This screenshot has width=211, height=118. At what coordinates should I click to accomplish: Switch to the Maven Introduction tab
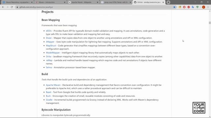click(x=50, y=2)
